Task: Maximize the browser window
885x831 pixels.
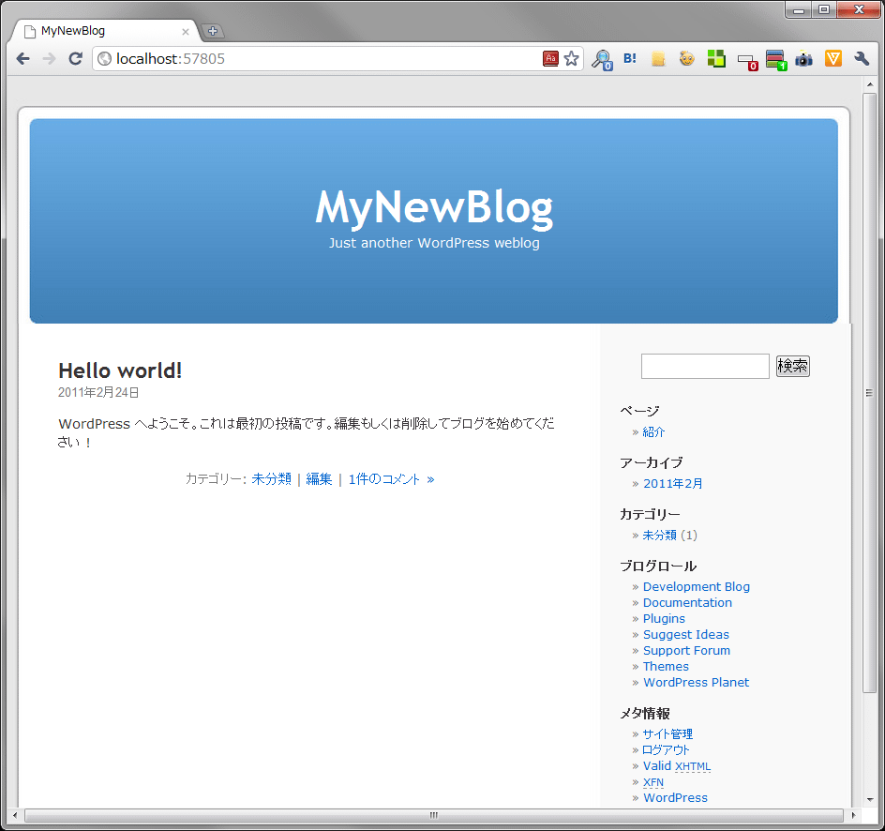Action: click(824, 9)
